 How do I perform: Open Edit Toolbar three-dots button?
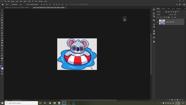tap(2, 63)
